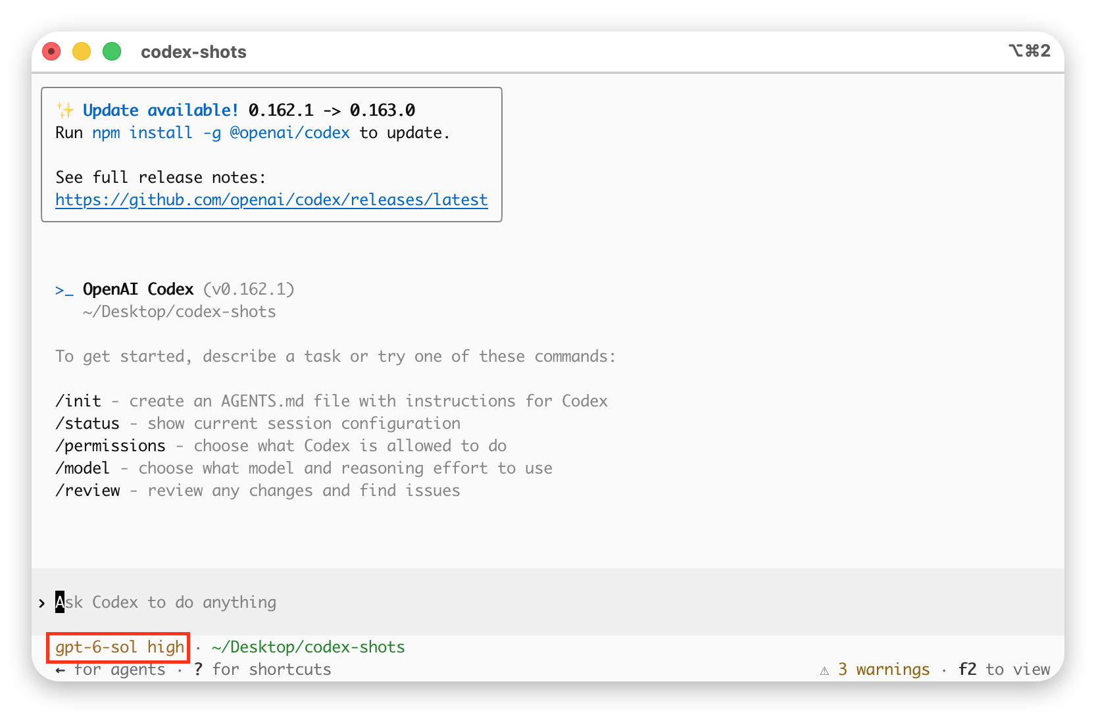The height and width of the screenshot is (713, 1096).
Task: Click the /permissions command text
Action: click(x=111, y=446)
